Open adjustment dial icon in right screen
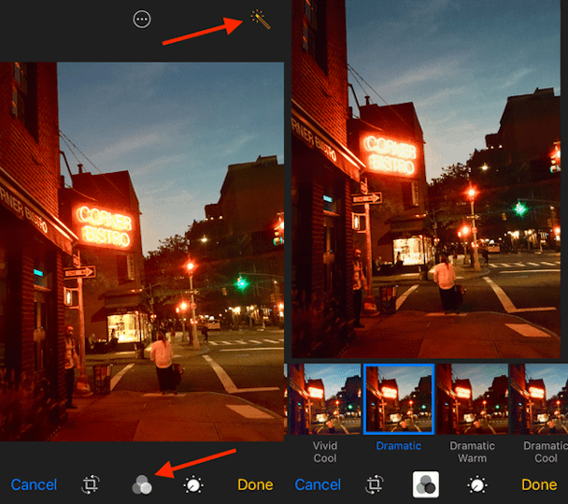 coord(477,484)
